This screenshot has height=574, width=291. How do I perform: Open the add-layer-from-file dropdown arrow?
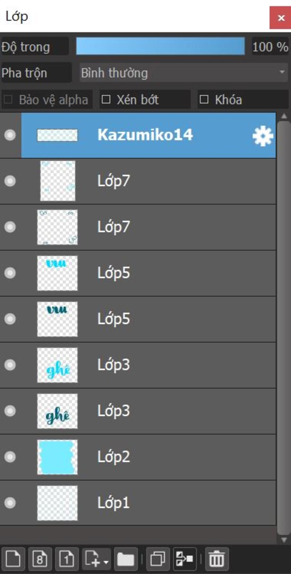(x=106, y=562)
